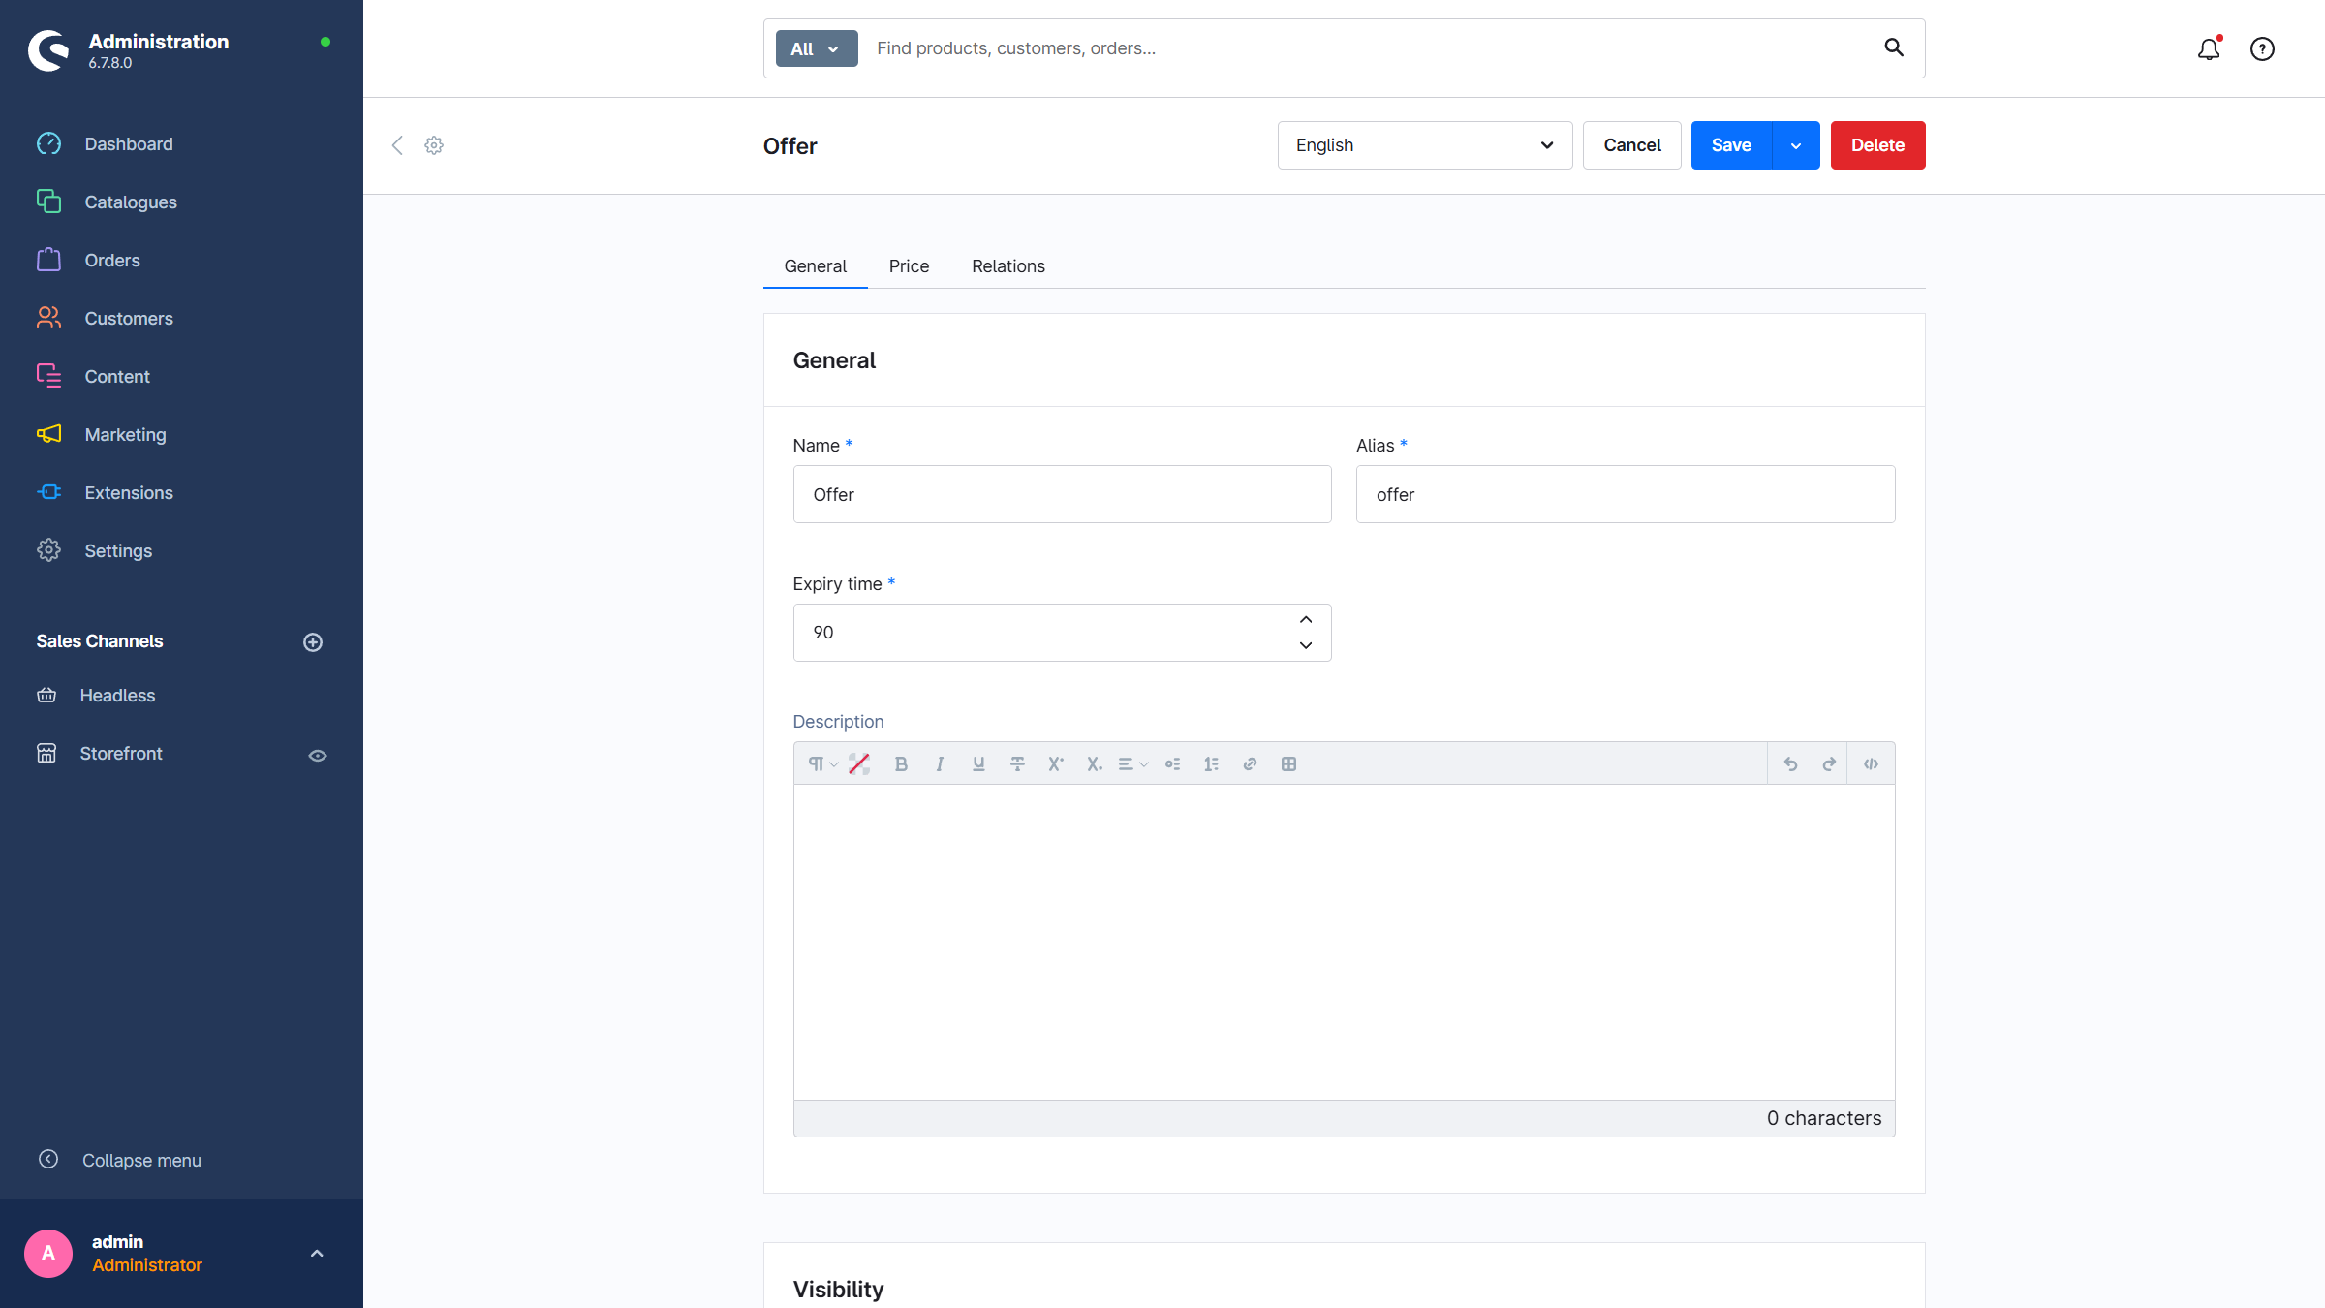The height and width of the screenshot is (1308, 2325).
Task: Click the Bold formatting icon in editor
Action: click(901, 764)
